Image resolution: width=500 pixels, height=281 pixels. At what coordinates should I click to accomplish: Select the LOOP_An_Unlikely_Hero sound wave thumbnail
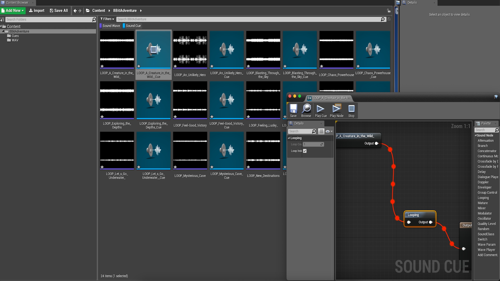click(190, 50)
